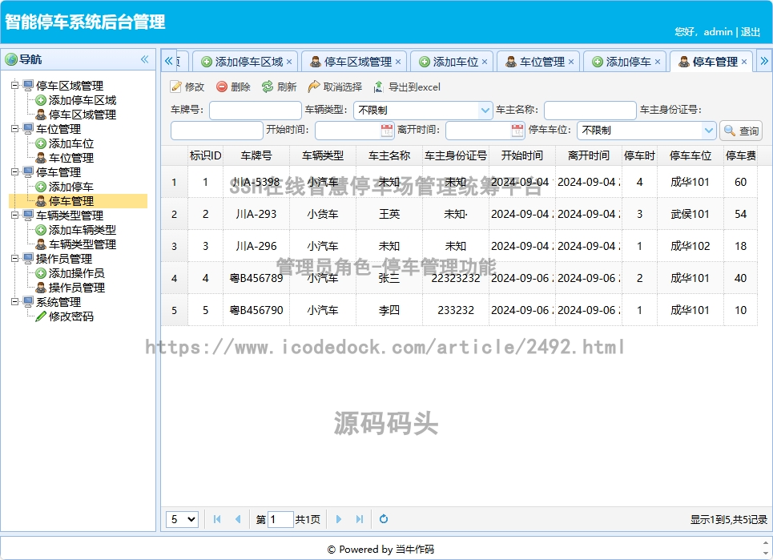The height and width of the screenshot is (560, 773).
Task: Open the 离开时间 calendar picker icon
Action: (x=517, y=130)
